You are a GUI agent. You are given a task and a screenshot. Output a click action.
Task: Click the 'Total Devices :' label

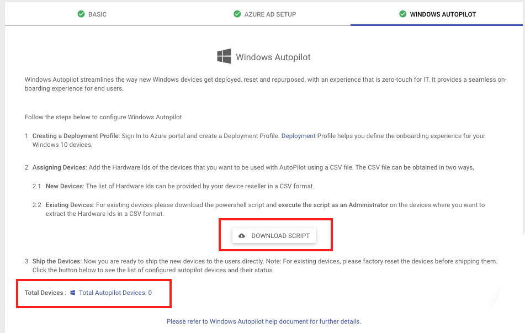[x=45, y=293]
